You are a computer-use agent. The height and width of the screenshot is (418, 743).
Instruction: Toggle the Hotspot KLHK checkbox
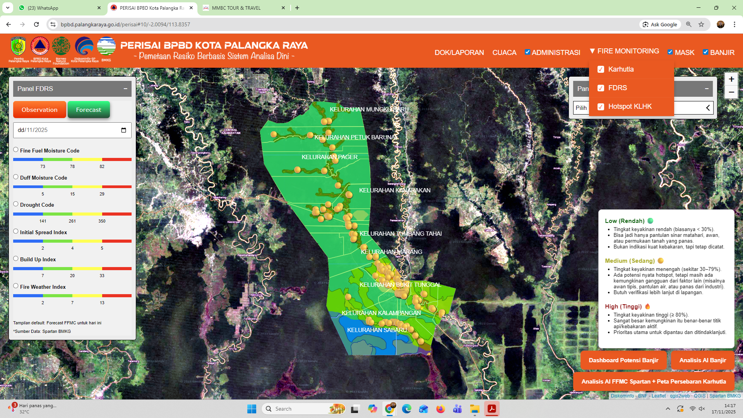(x=601, y=107)
